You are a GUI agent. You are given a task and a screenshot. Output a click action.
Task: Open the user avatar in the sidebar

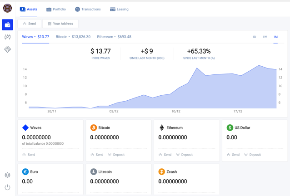(7, 8)
